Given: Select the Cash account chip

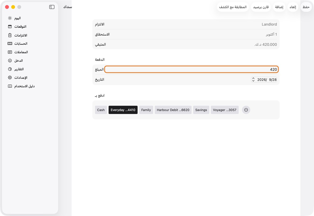Looking at the screenshot, I should tap(101, 110).
